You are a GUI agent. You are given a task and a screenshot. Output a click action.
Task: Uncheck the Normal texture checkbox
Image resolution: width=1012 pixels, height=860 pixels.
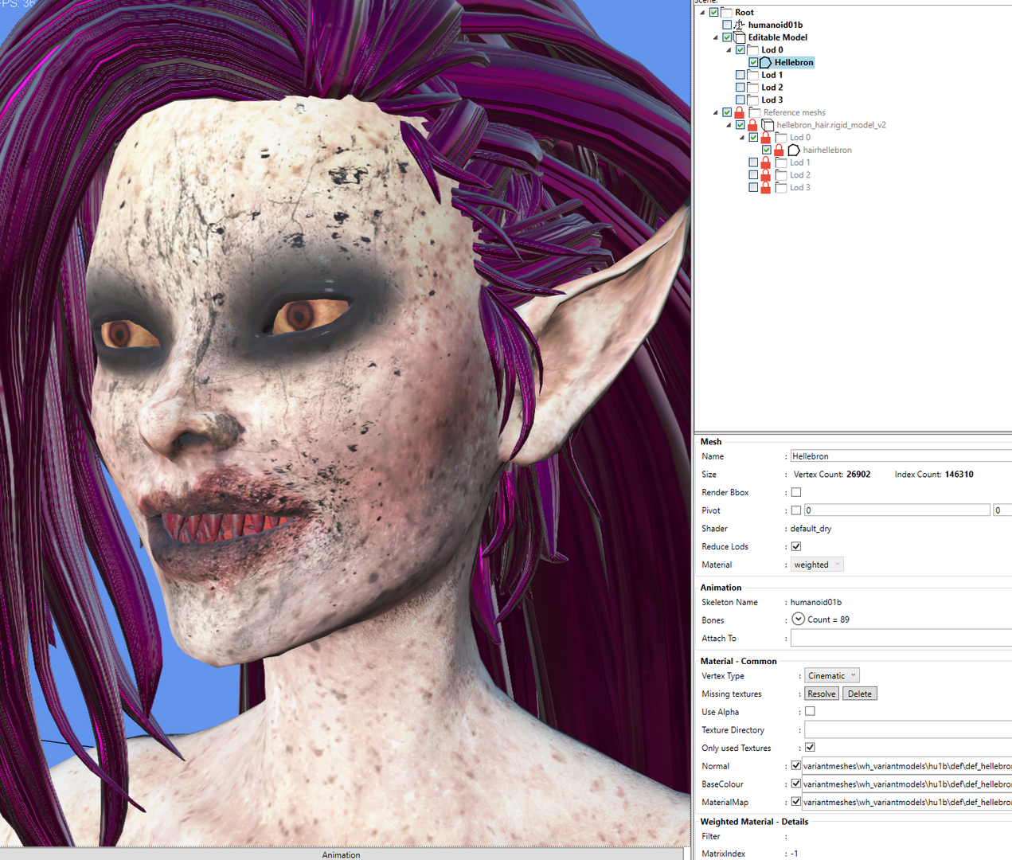click(796, 765)
